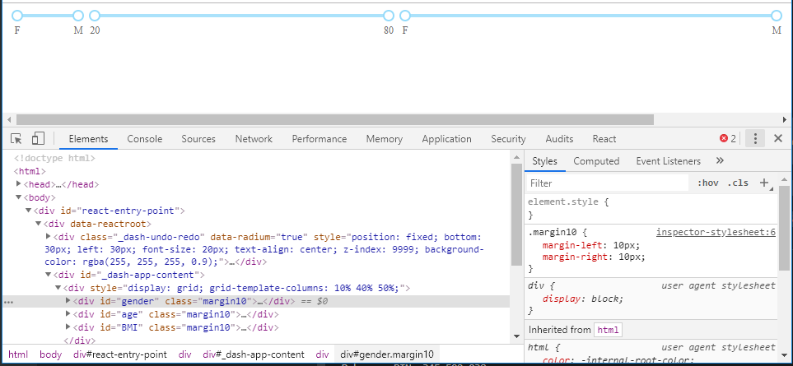Click the third slider's F handle
793x366 pixels.
404,16
